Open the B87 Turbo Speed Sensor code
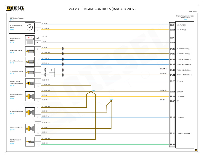This screenshot has width=204, height=158. [12, 74]
